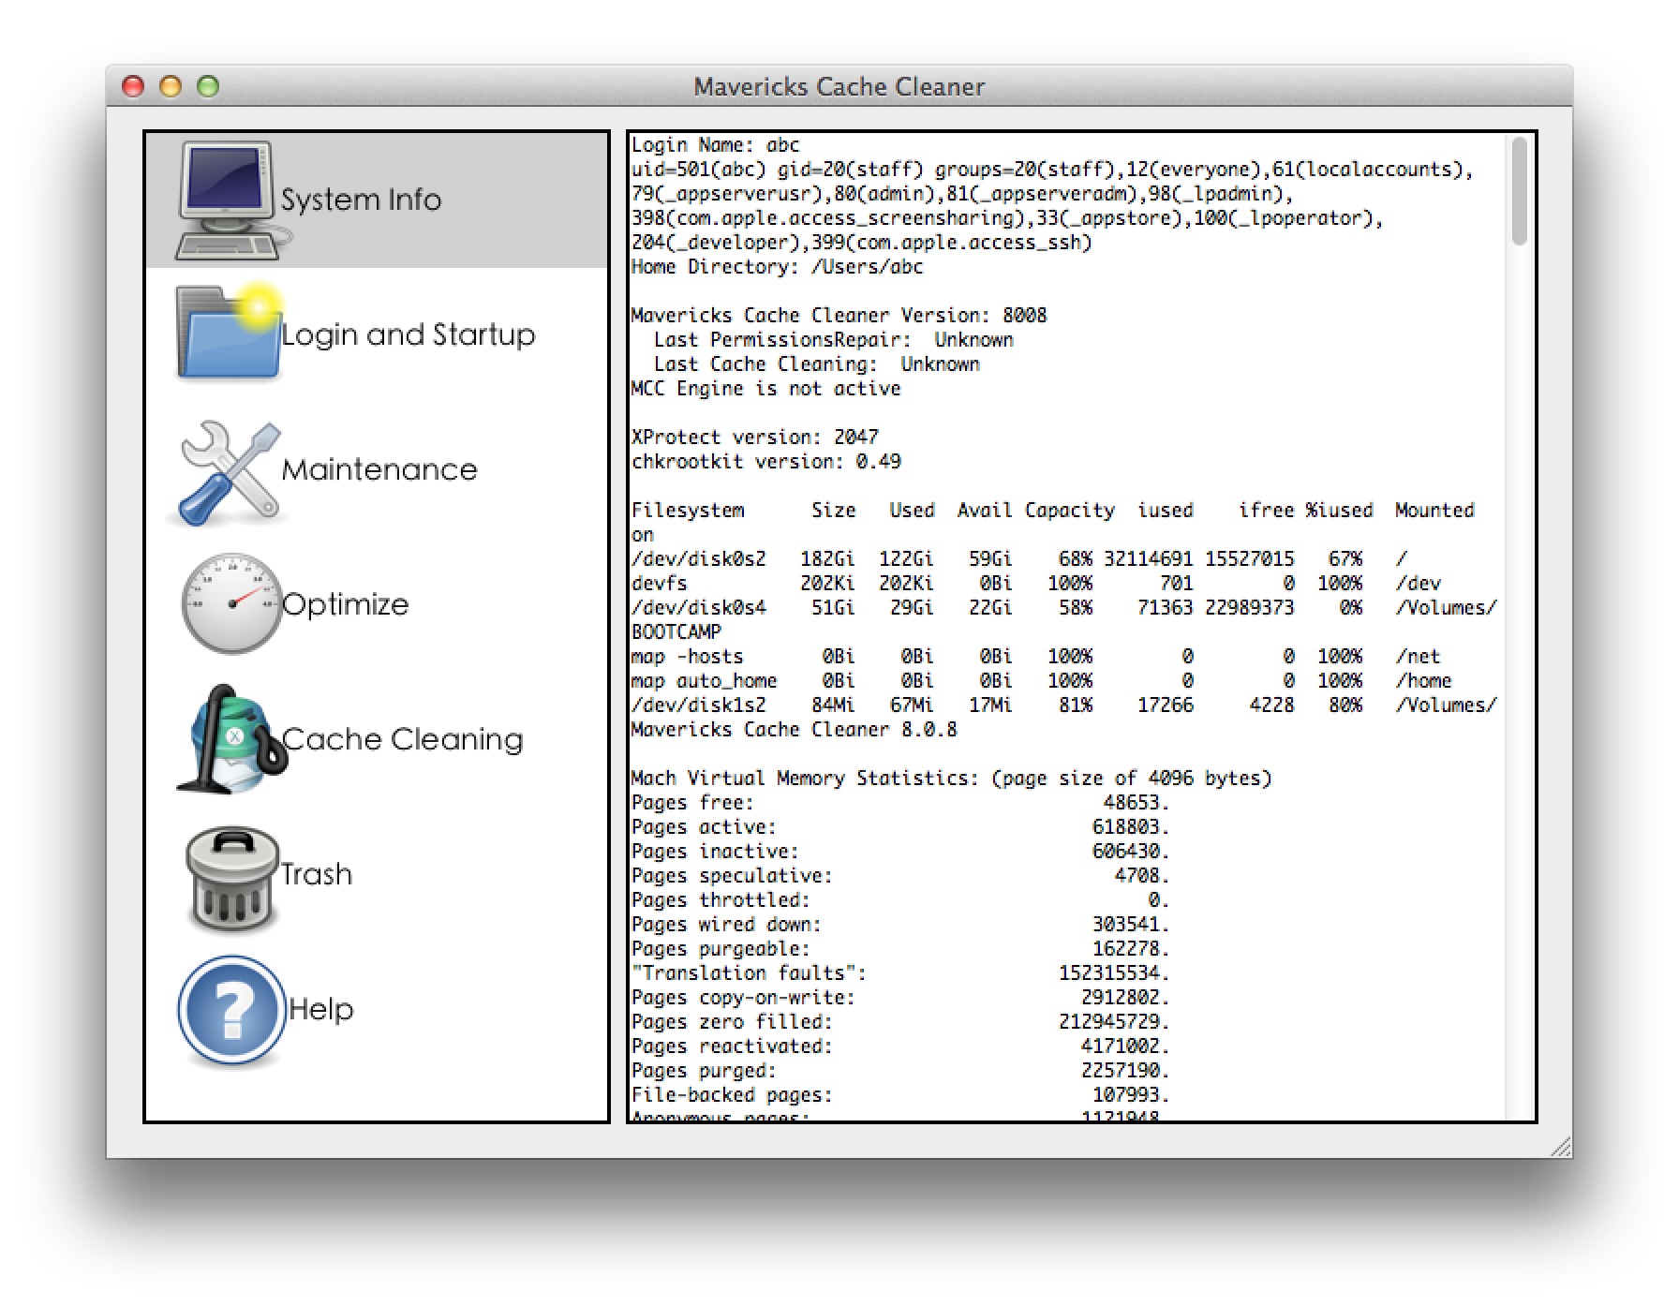Click the Login and Startup folder icon

click(x=229, y=333)
